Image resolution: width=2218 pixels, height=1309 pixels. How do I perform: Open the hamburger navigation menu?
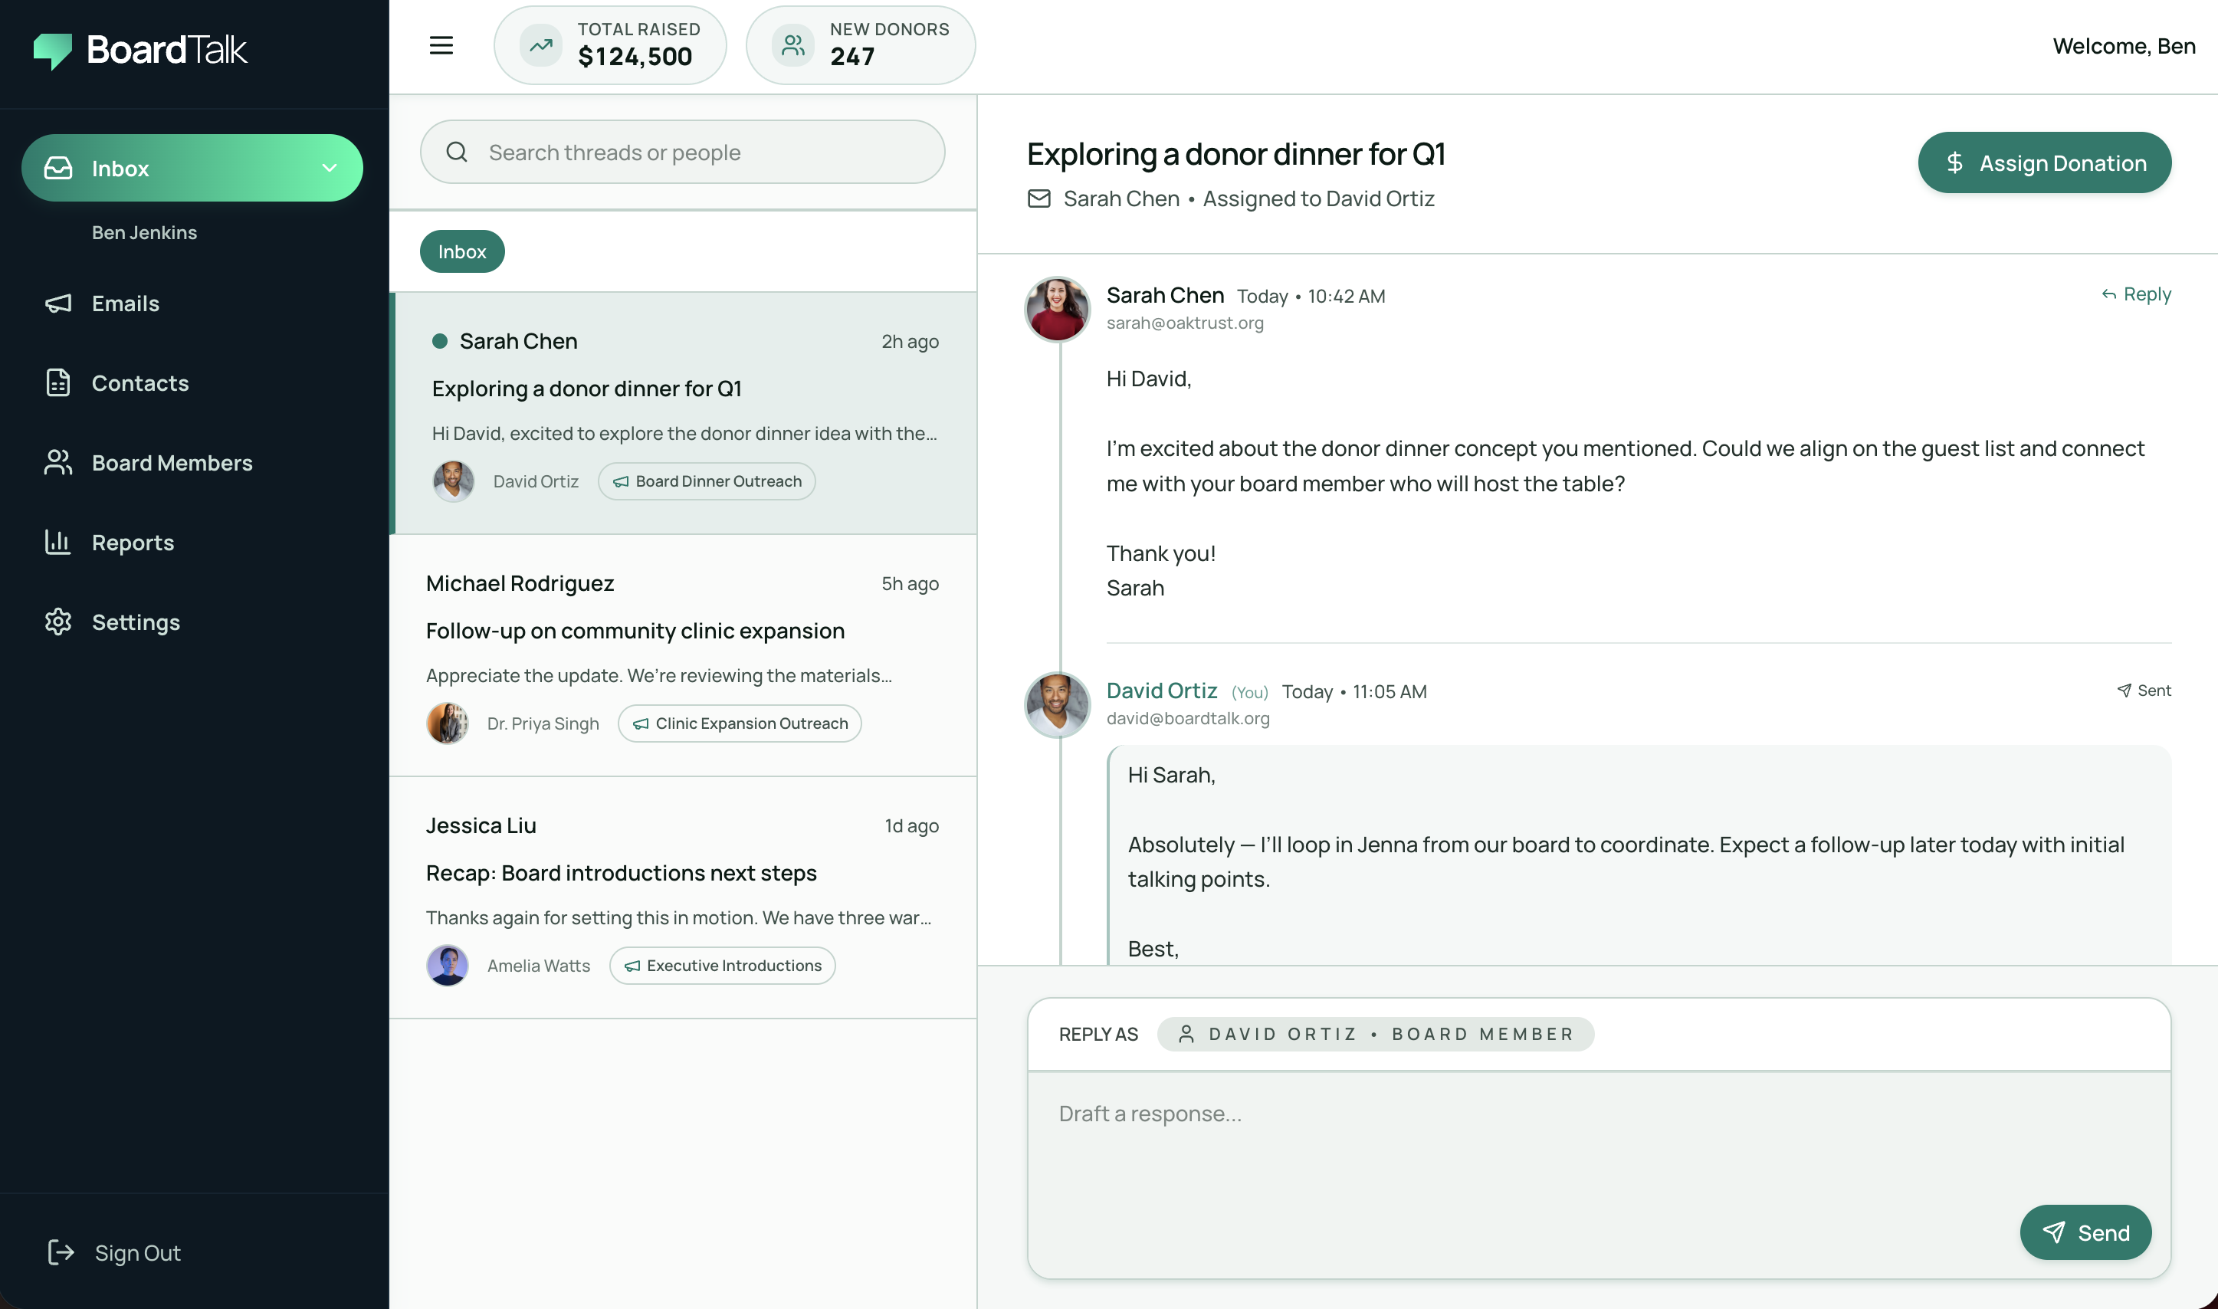pos(441,45)
